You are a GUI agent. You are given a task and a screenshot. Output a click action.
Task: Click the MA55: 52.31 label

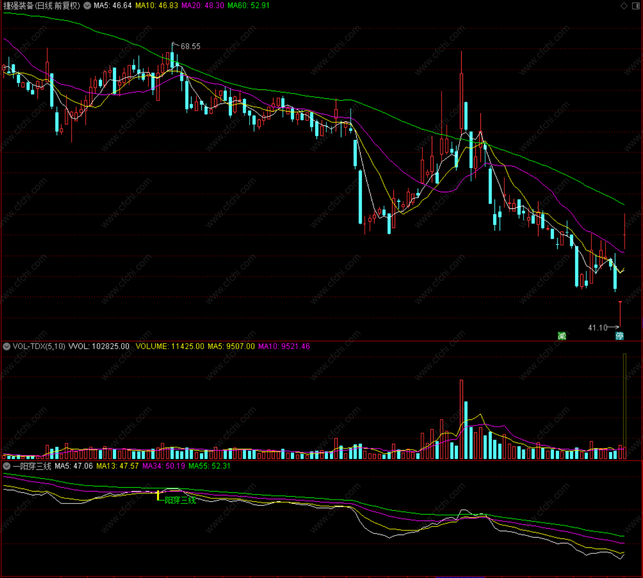(209, 466)
